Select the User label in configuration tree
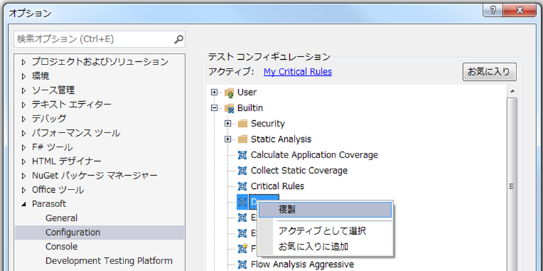The height and width of the screenshot is (271, 543). coord(247,92)
